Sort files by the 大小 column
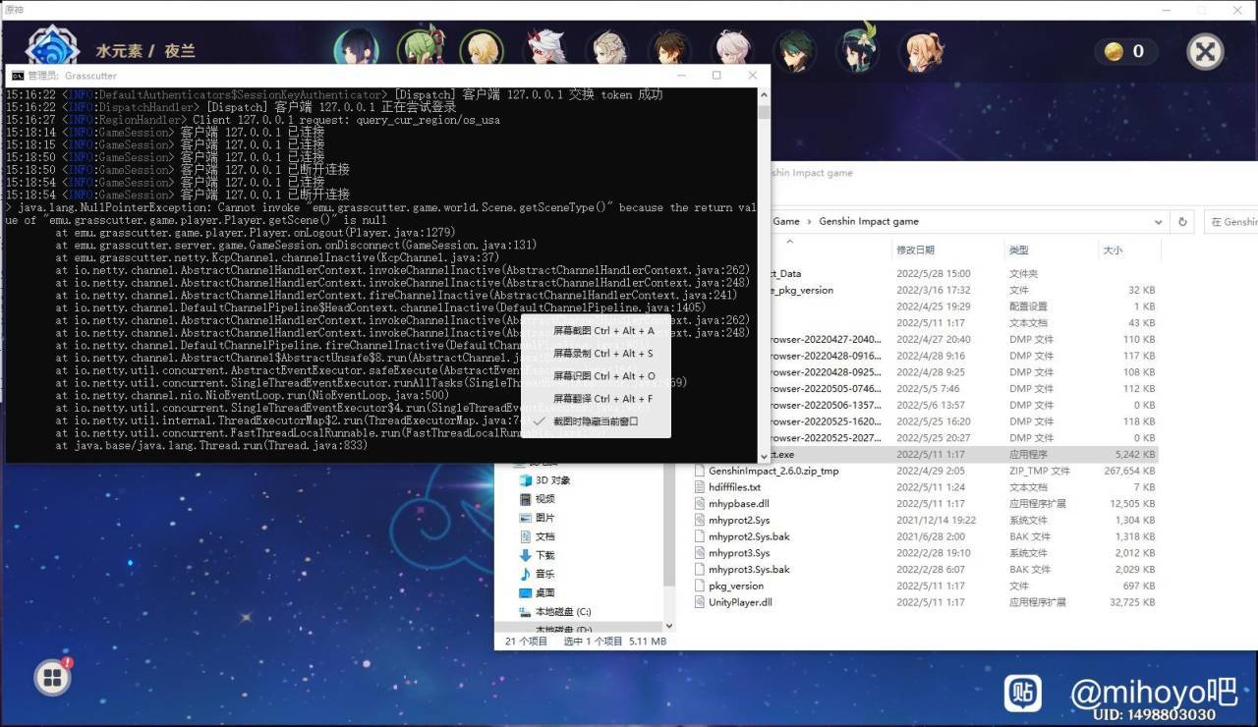Viewport: 1258px width, 727px height. pyautogui.click(x=1112, y=251)
